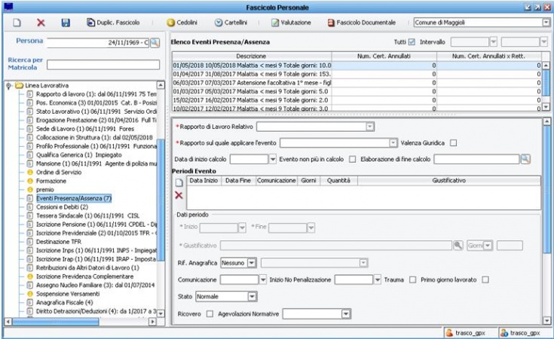Expand the Rapporto di Lavoro Relativo dropdown
This screenshot has height=339, width=554.
(x=369, y=127)
